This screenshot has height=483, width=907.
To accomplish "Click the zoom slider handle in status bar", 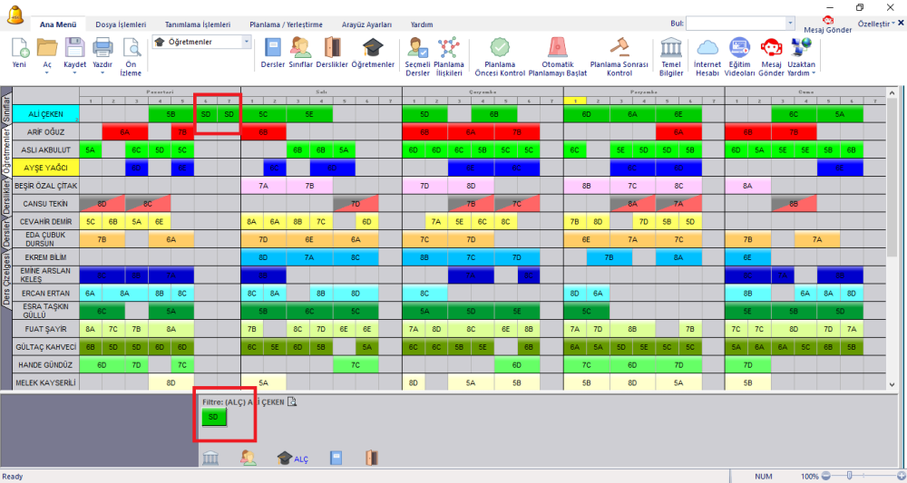I will (x=849, y=476).
